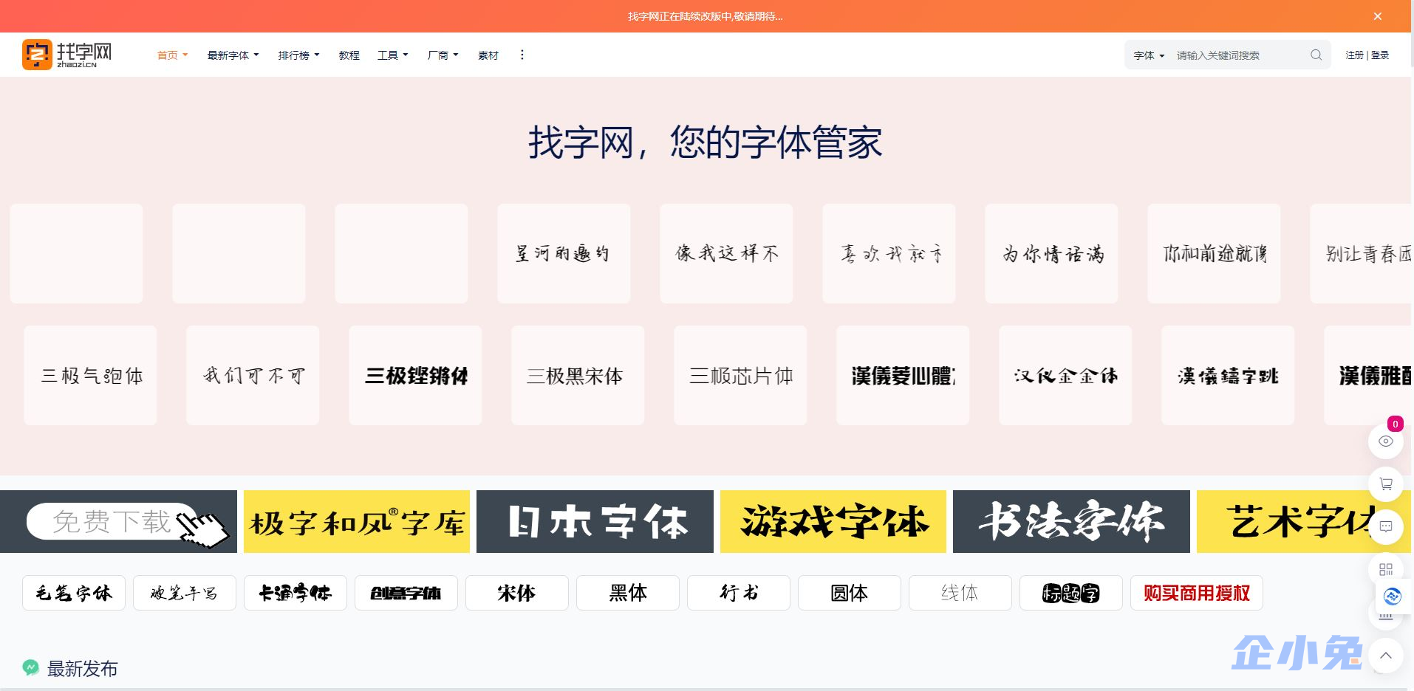Open the shopping cart floating button
1414x691 pixels.
coord(1386,484)
